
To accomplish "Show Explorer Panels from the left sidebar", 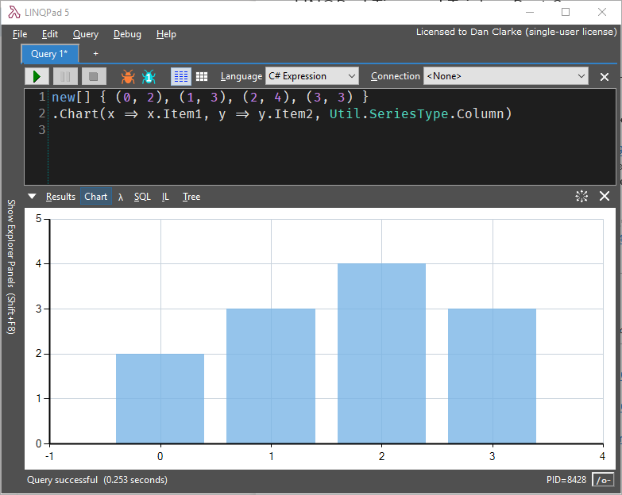I will point(11,266).
